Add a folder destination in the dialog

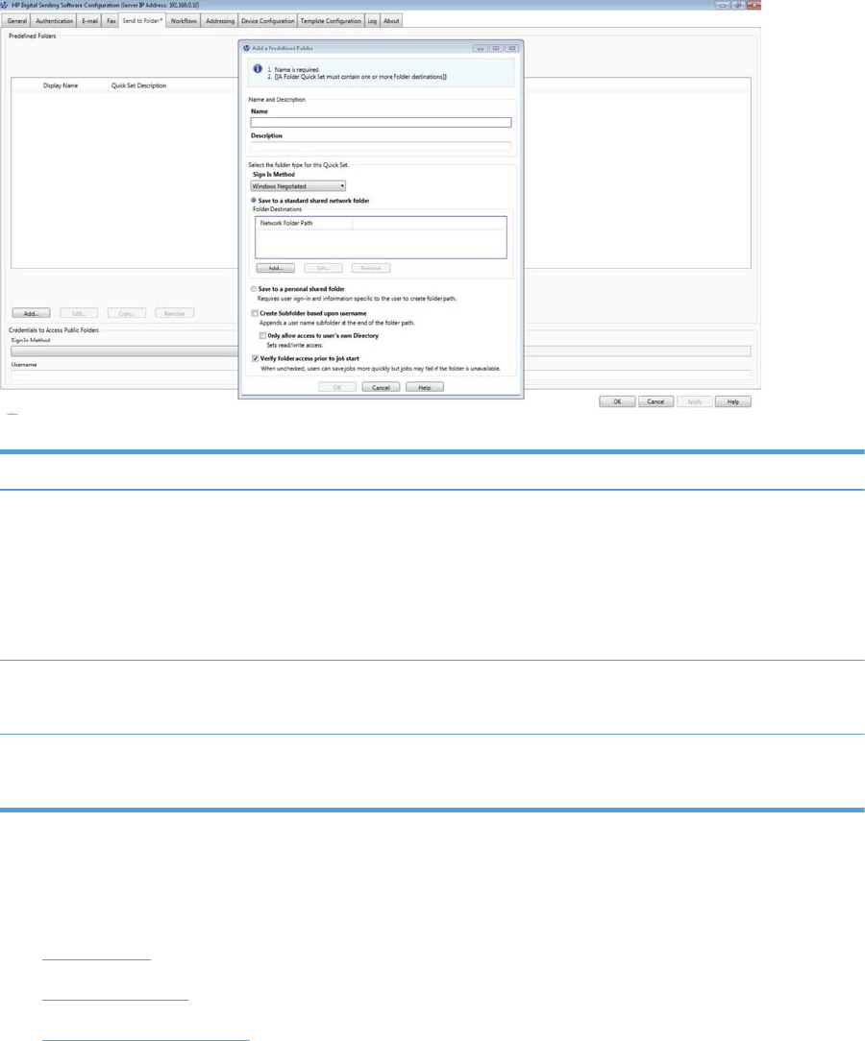pos(275,268)
